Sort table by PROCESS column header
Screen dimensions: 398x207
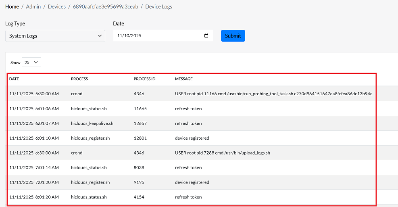pyautogui.click(x=79, y=79)
